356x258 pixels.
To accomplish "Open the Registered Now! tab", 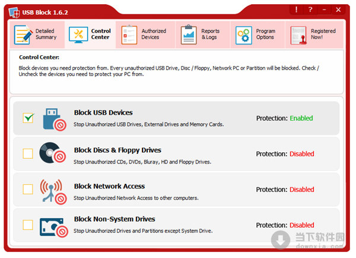I will [x=314, y=34].
